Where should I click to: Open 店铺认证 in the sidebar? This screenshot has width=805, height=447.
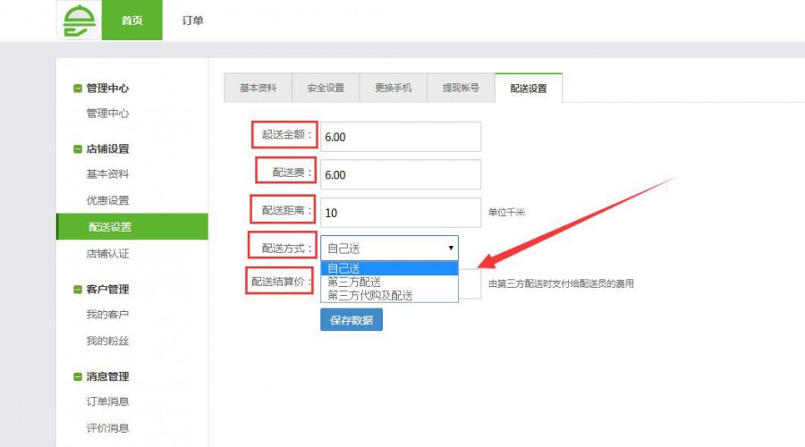(107, 254)
